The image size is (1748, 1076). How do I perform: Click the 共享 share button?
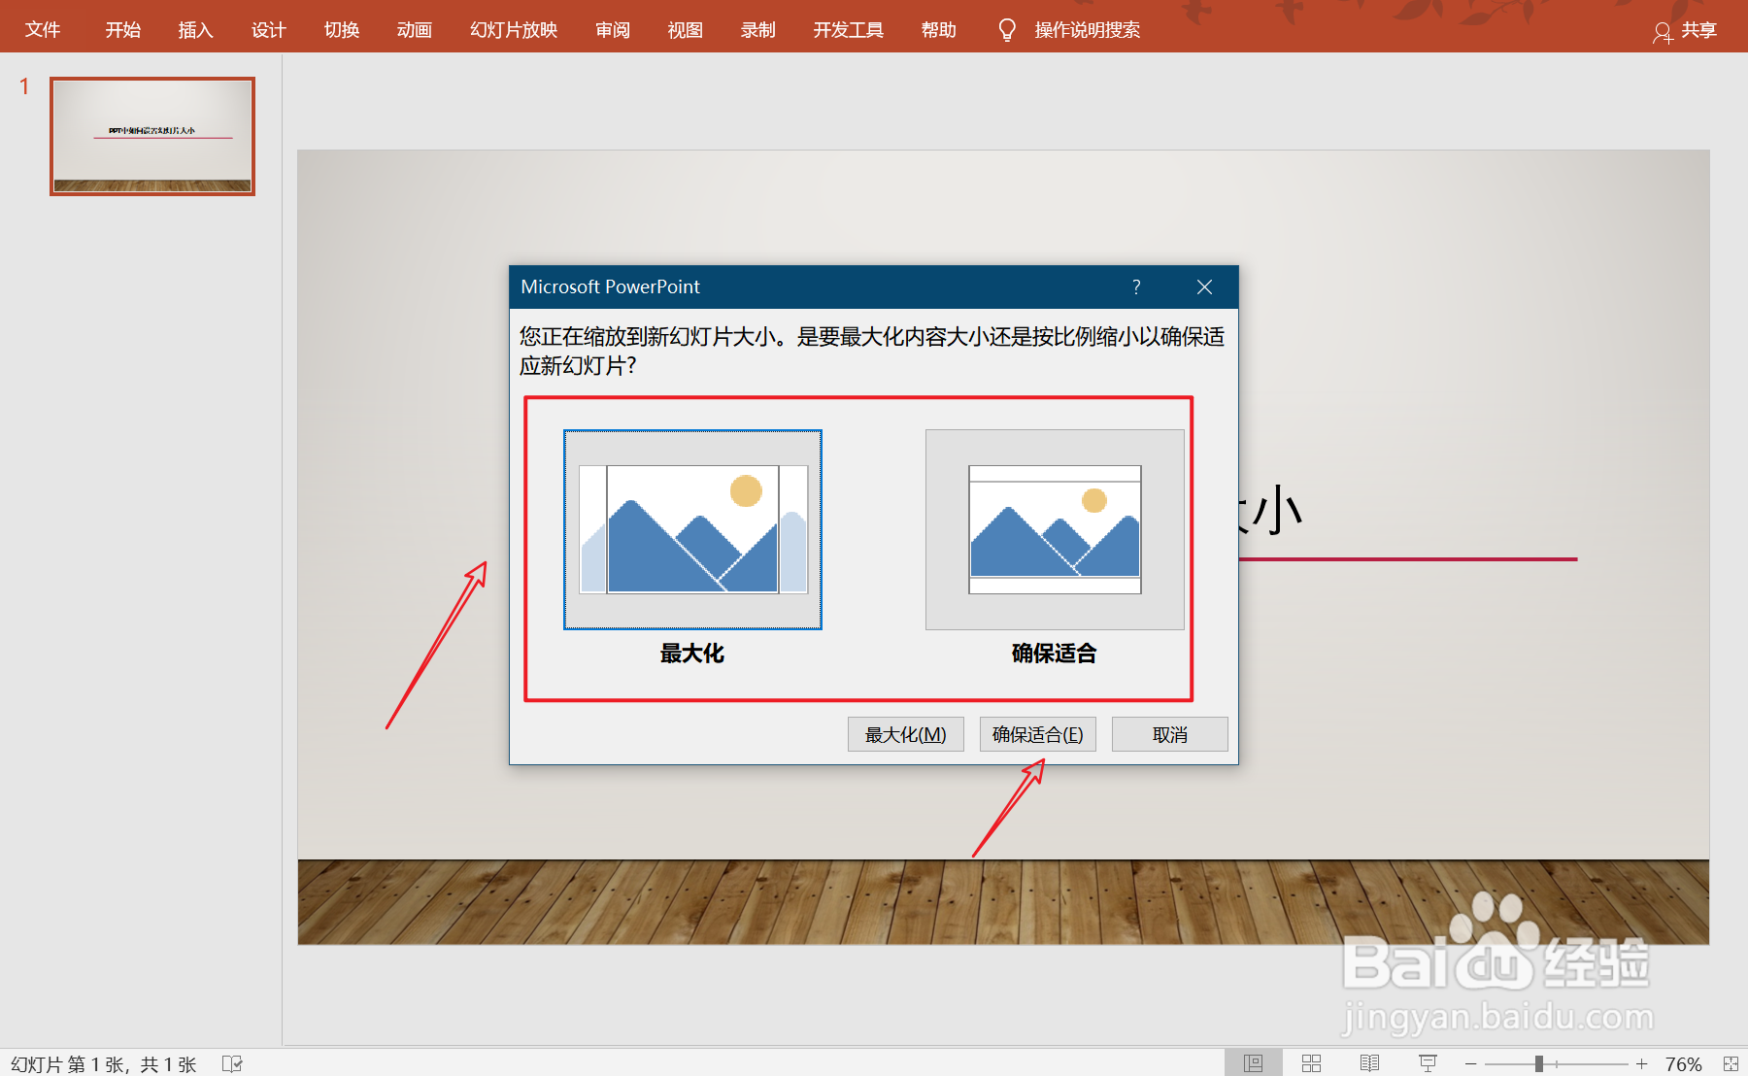(1686, 31)
